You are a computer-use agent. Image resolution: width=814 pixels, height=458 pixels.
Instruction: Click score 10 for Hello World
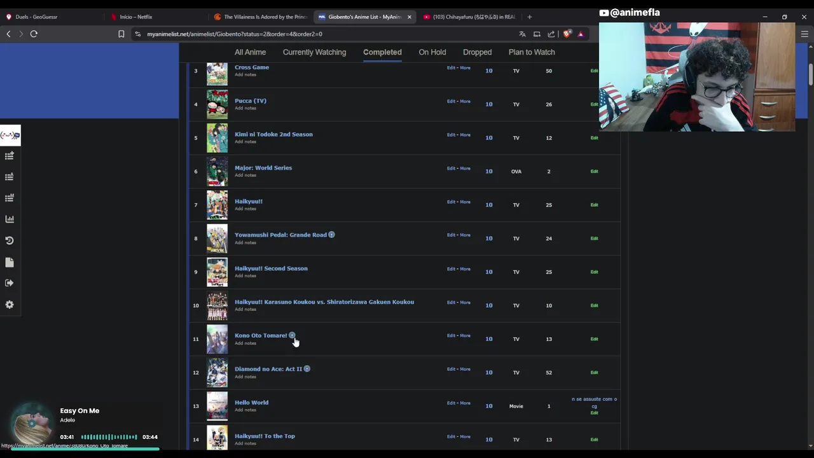click(489, 406)
